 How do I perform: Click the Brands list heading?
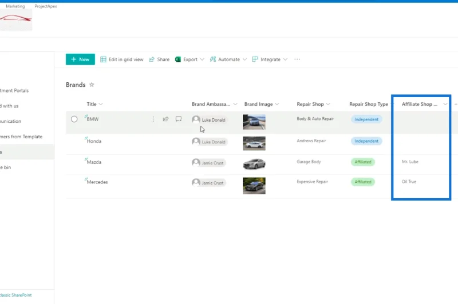coord(76,85)
